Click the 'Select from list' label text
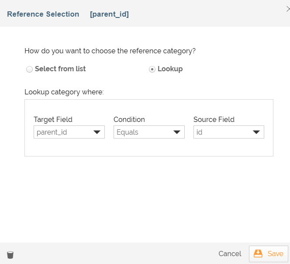 60,69
